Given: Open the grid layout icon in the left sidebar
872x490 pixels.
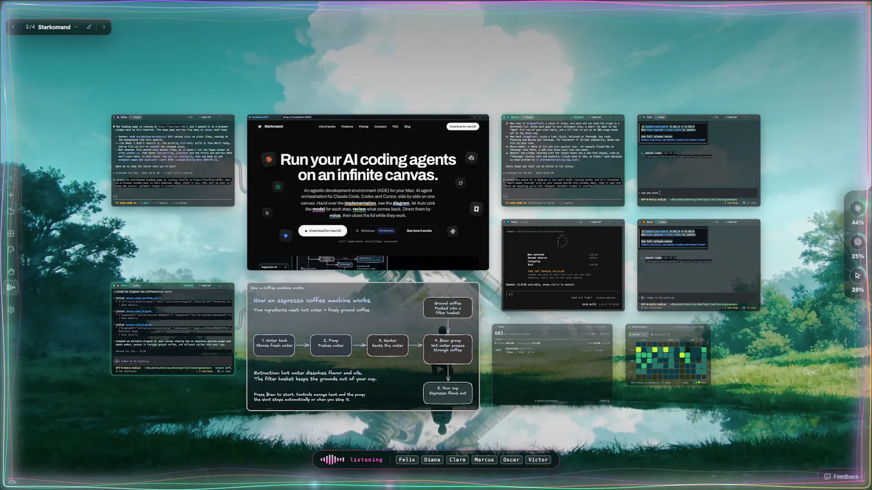Looking at the screenshot, I should tap(11, 233).
